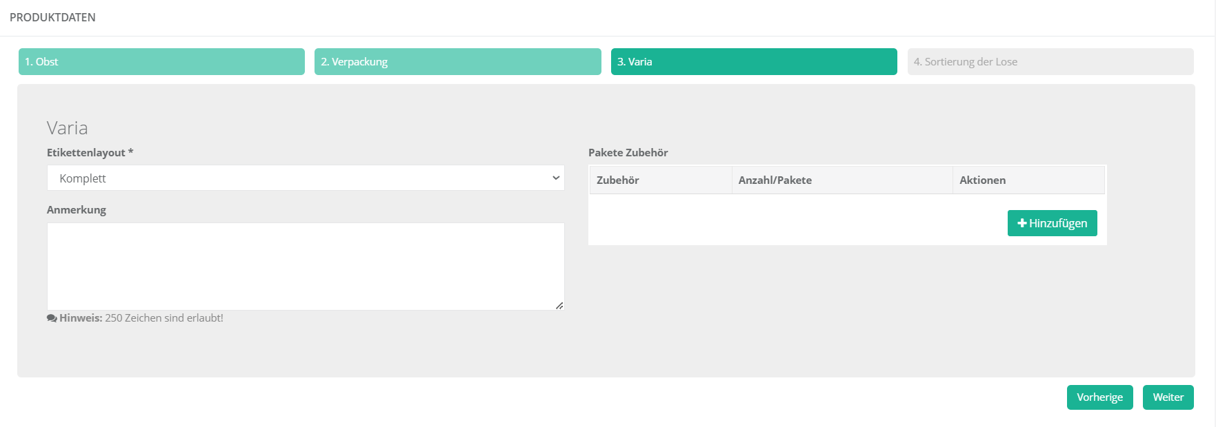Image resolution: width=1216 pixels, height=427 pixels.
Task: Go to the 2. Verpackung step
Action: point(458,61)
